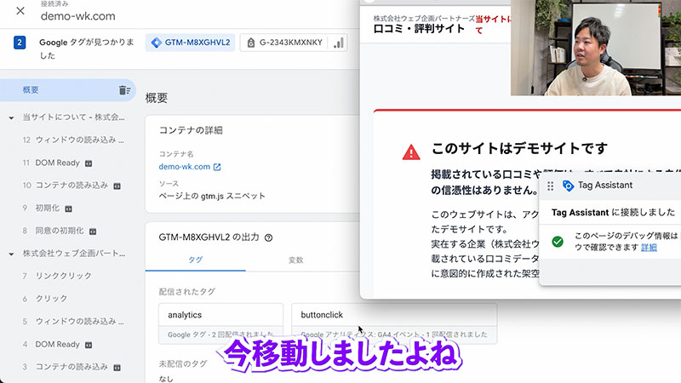This screenshot has width=681, height=383.
Task: Open the analytics fired tag card
Action: [220, 323]
